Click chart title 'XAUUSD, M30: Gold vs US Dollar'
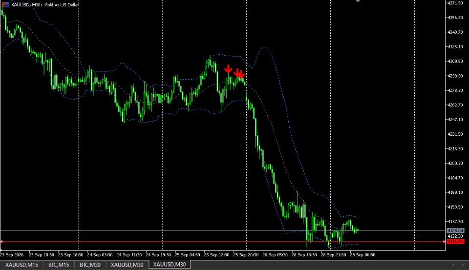The height and width of the screenshot is (270, 469). click(x=45, y=5)
